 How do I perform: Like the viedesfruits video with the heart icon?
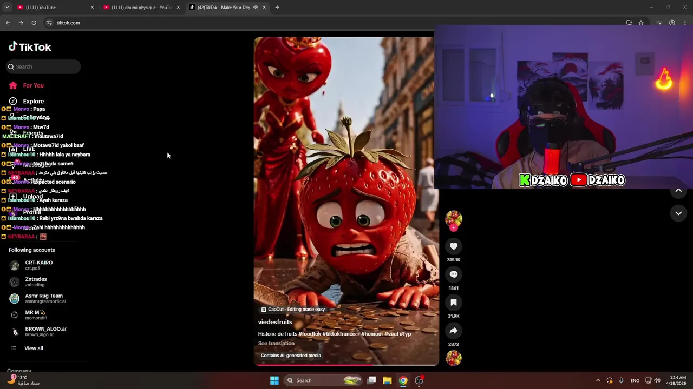[454, 246]
